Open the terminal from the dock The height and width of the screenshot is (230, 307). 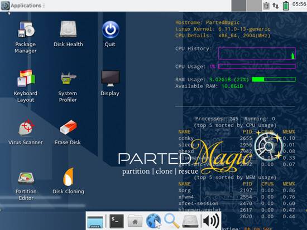117,221
